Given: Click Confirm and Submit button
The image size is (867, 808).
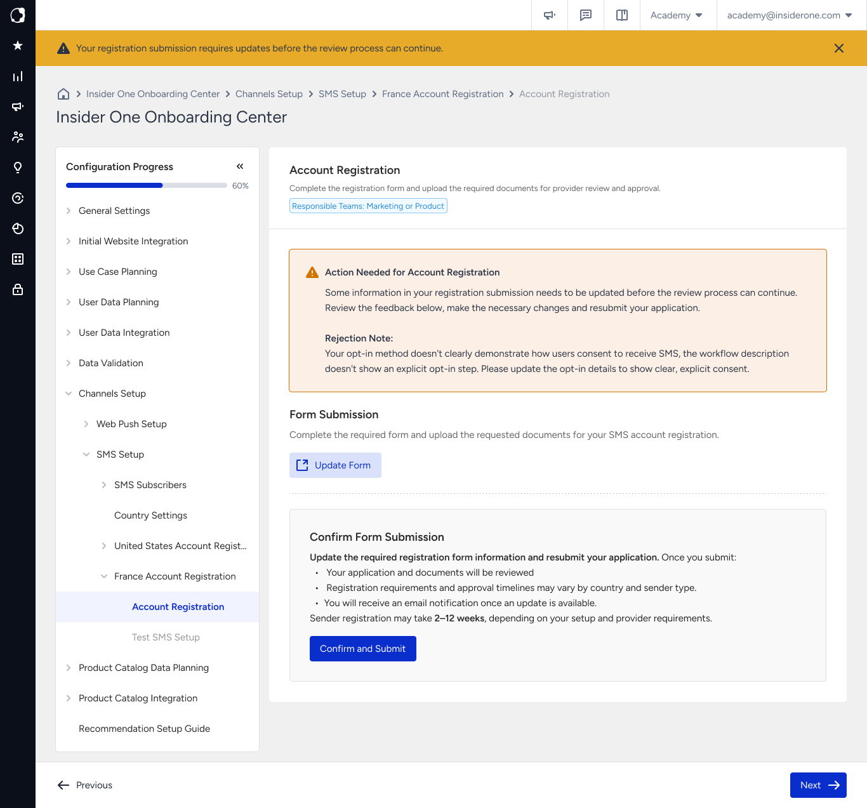Looking at the screenshot, I should (x=363, y=649).
